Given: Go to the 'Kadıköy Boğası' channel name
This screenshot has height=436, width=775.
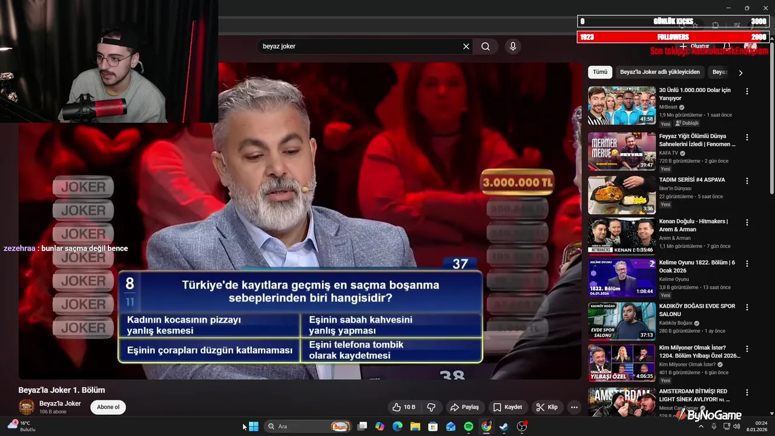Looking at the screenshot, I should [x=676, y=323].
